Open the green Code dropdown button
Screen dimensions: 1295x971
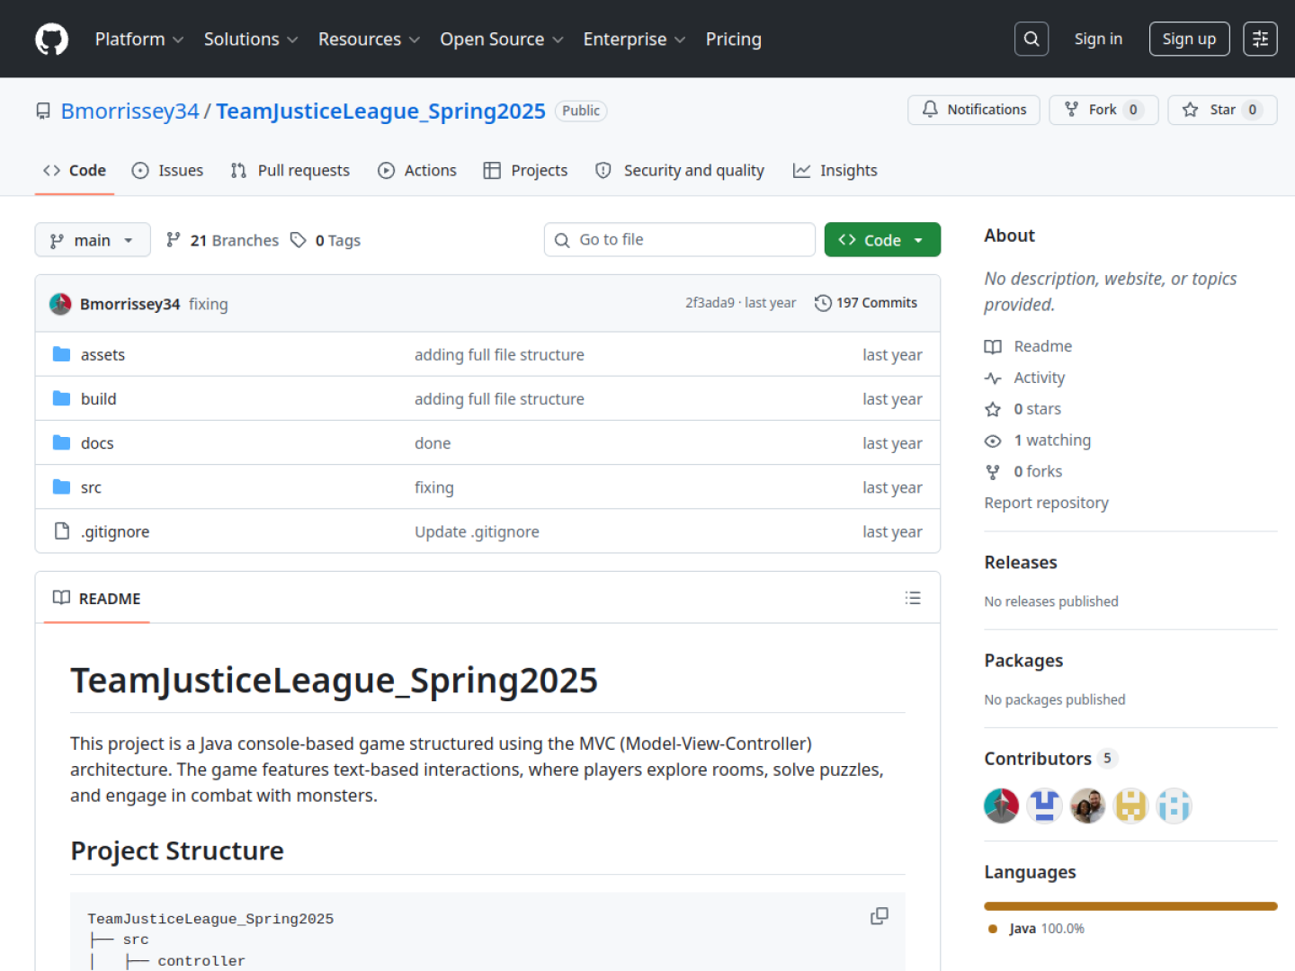click(x=882, y=240)
